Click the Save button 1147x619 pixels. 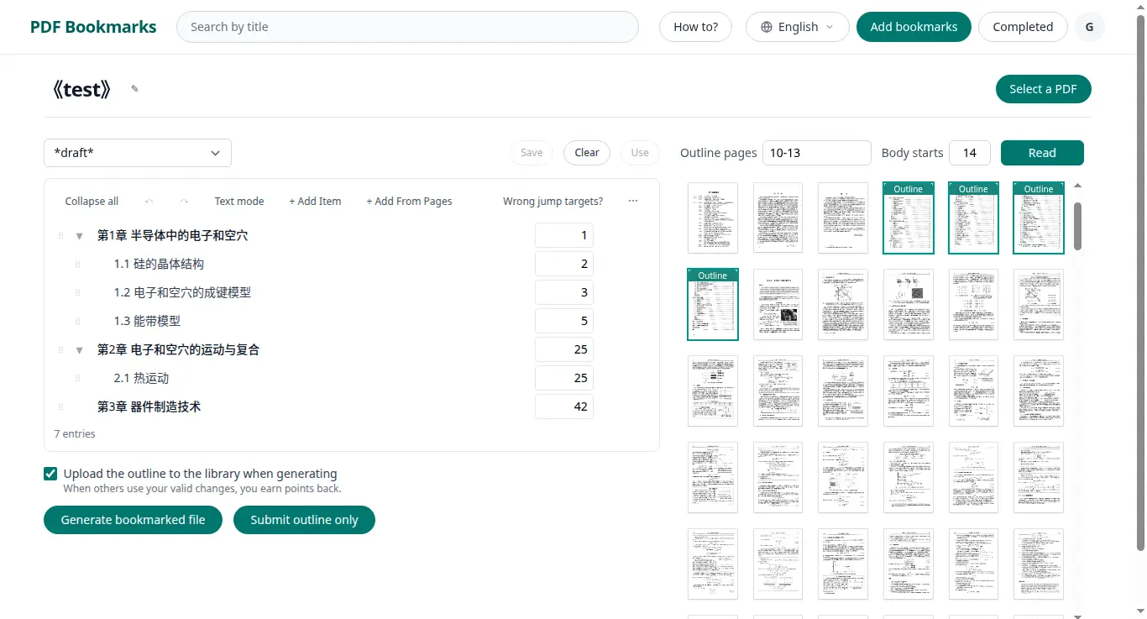click(532, 153)
